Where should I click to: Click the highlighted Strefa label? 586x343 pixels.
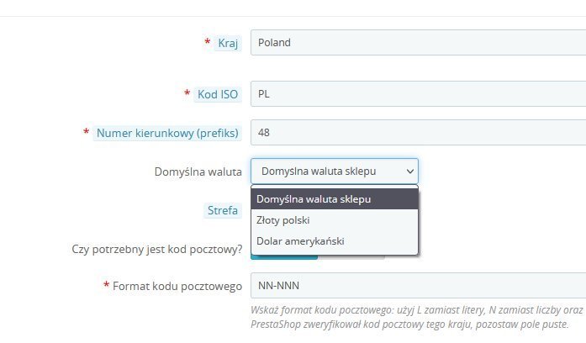(x=223, y=211)
